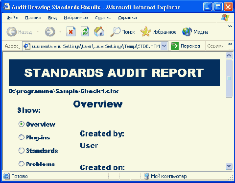This screenshot has height=183, width=235.
Task: Open the Forward button history dropdown arrow
Action: [x=60, y=31]
